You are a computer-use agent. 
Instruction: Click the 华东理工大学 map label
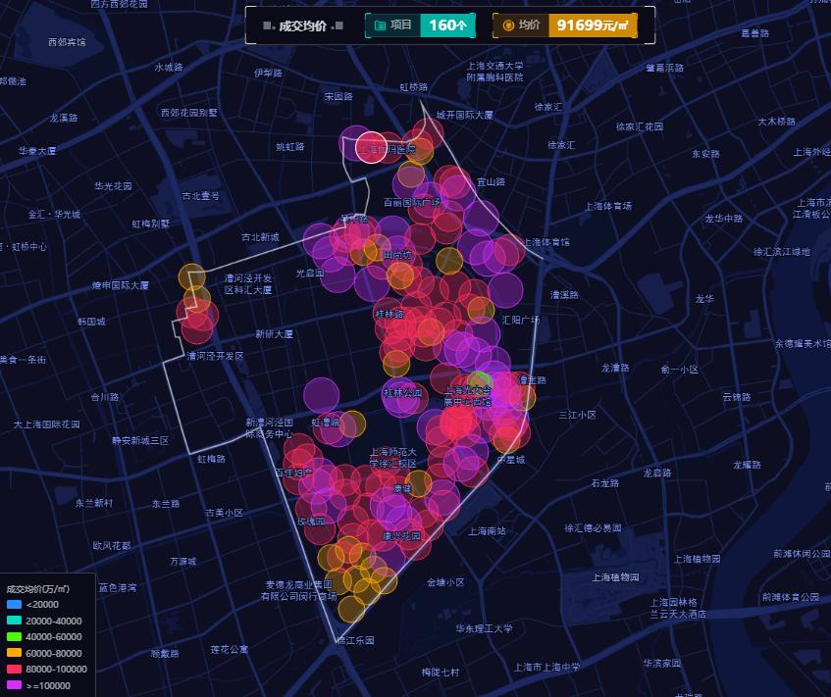pos(485,628)
